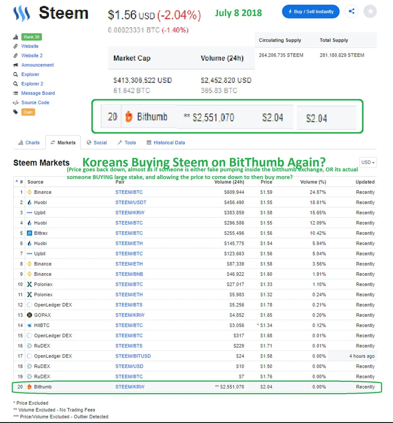Open Bithumb source in row 20
Screen dimensions: 393x423
43,387
